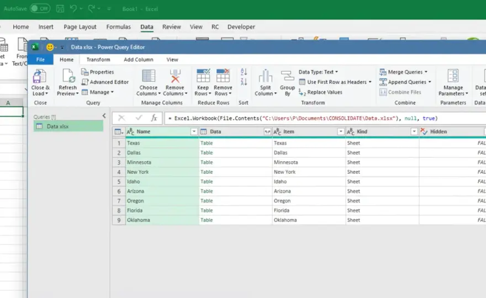Click the Name cell containing Oregon

[x=162, y=201]
